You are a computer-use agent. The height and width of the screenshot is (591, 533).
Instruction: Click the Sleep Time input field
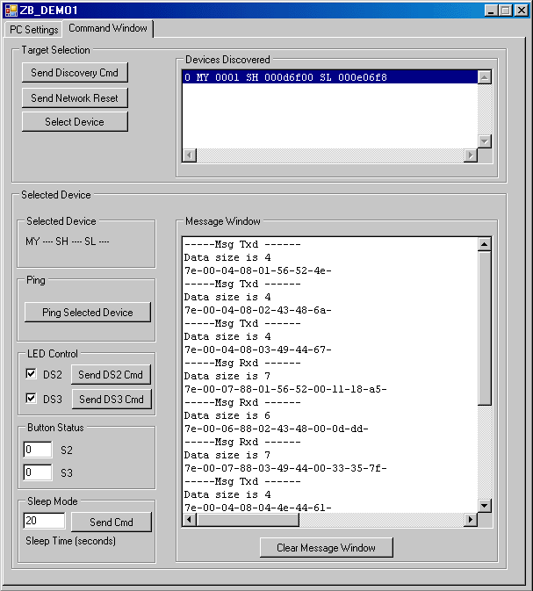44,522
